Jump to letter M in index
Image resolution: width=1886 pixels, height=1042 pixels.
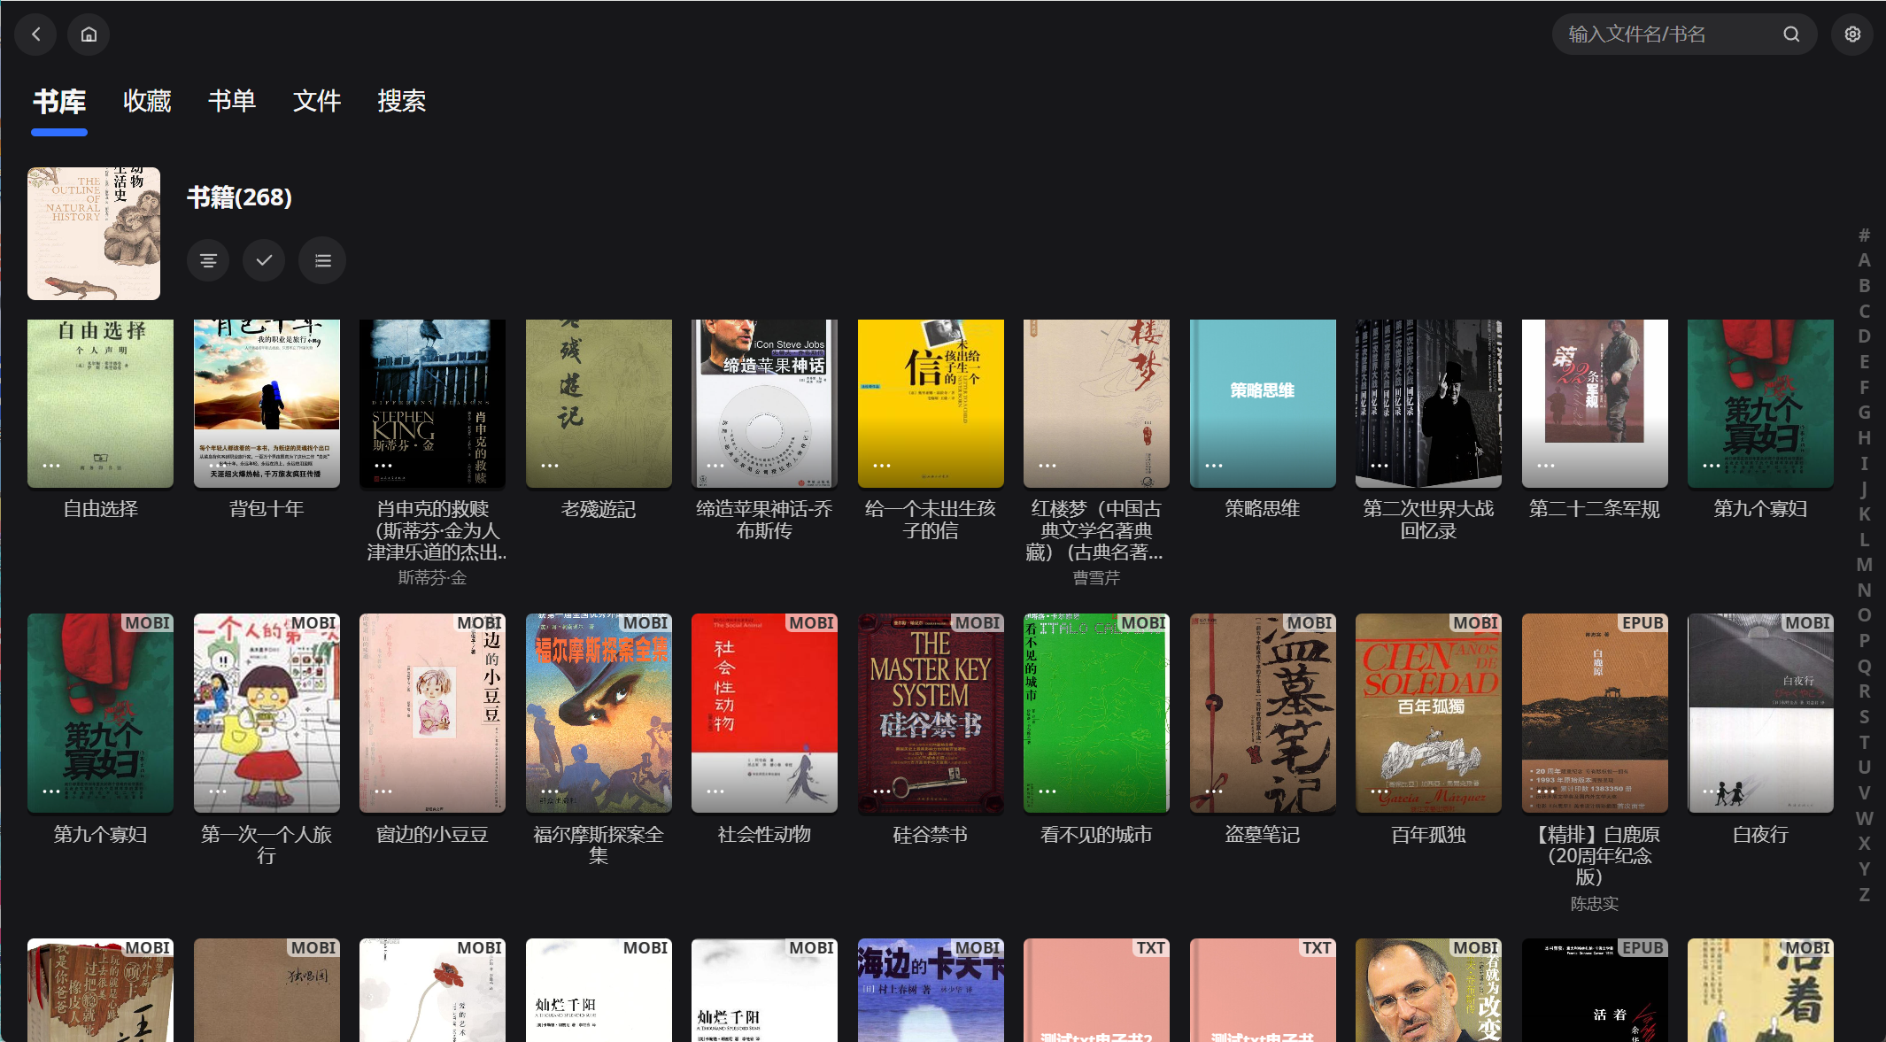tap(1864, 565)
